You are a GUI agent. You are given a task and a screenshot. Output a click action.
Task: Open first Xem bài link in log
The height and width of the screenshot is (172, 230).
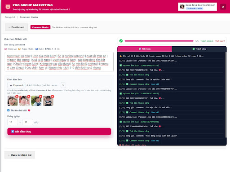155,84
